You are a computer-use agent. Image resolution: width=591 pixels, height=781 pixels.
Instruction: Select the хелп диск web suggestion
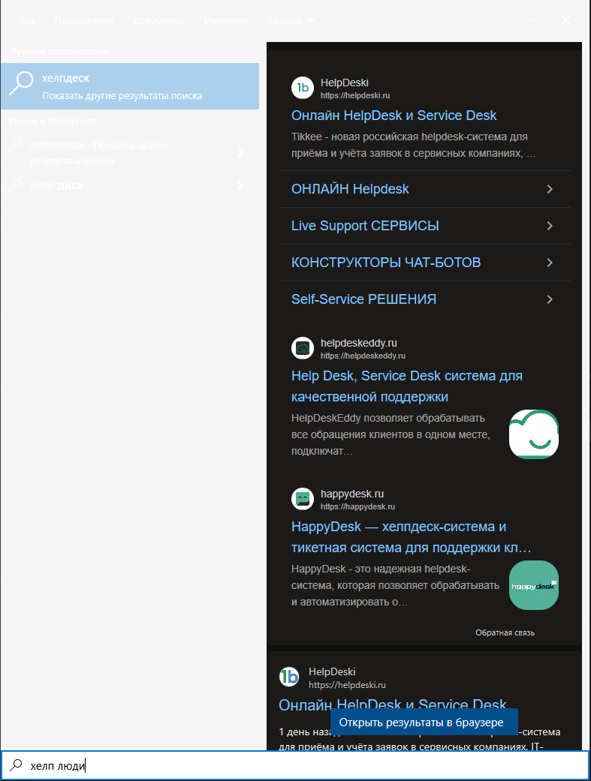point(130,185)
